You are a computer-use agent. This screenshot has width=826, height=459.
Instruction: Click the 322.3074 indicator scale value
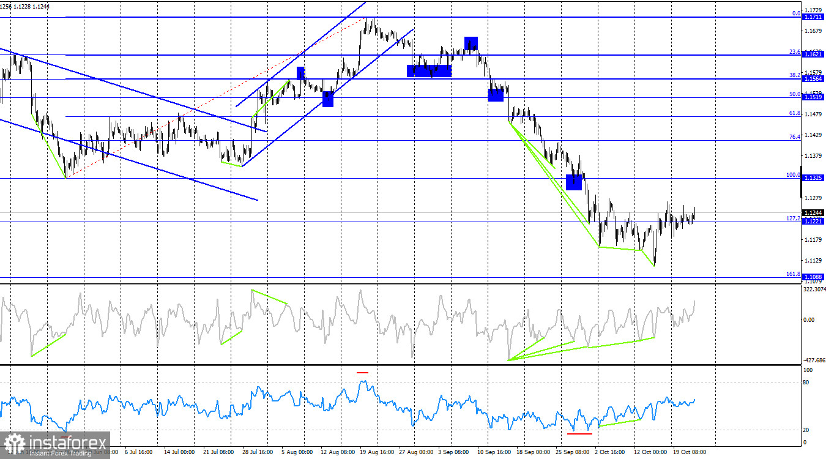[814, 289]
